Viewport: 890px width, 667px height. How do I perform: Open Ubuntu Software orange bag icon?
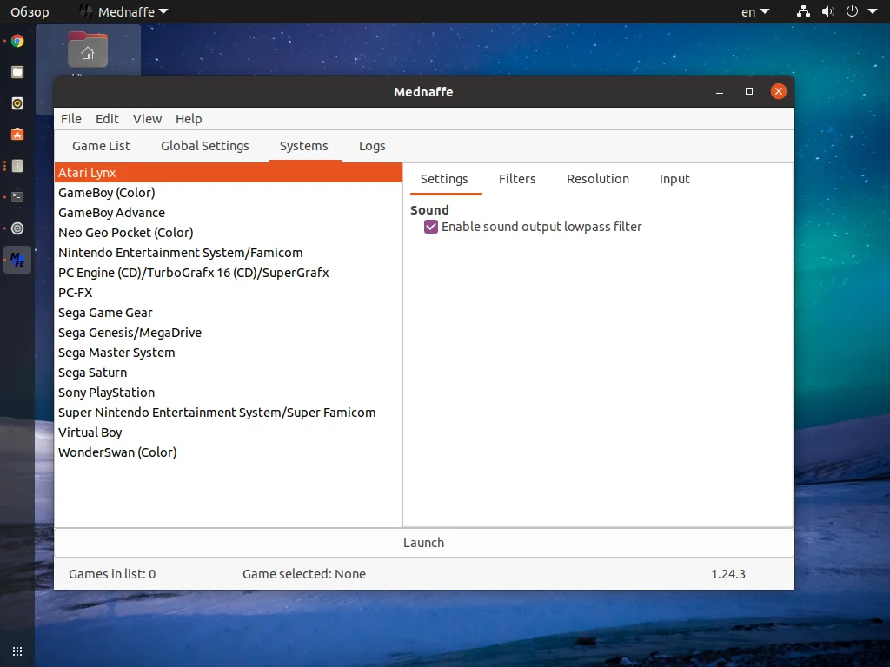[17, 135]
